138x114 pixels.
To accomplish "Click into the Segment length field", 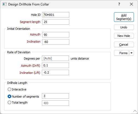I will point(56,22).
